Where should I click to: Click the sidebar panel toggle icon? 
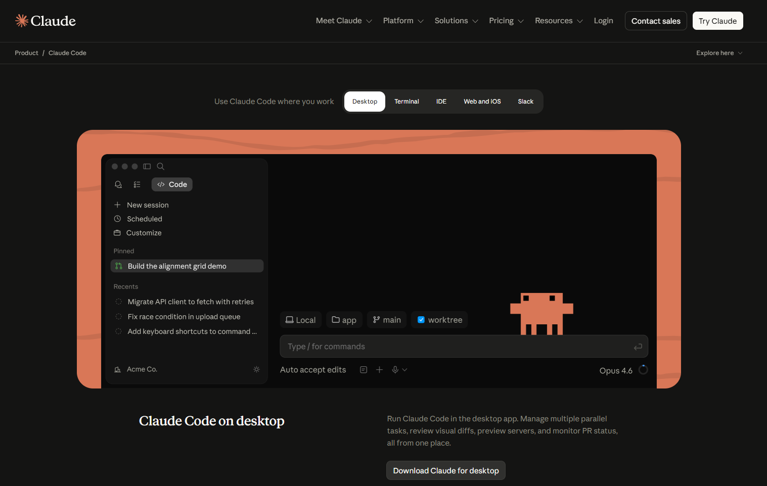point(147,166)
